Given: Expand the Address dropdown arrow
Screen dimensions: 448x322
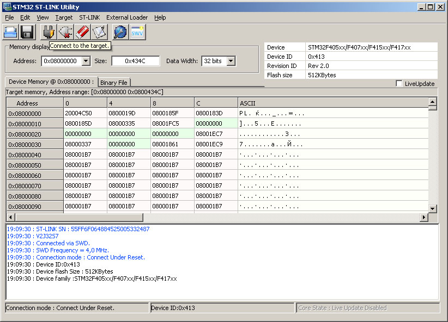Looking at the screenshot, I should [86, 61].
